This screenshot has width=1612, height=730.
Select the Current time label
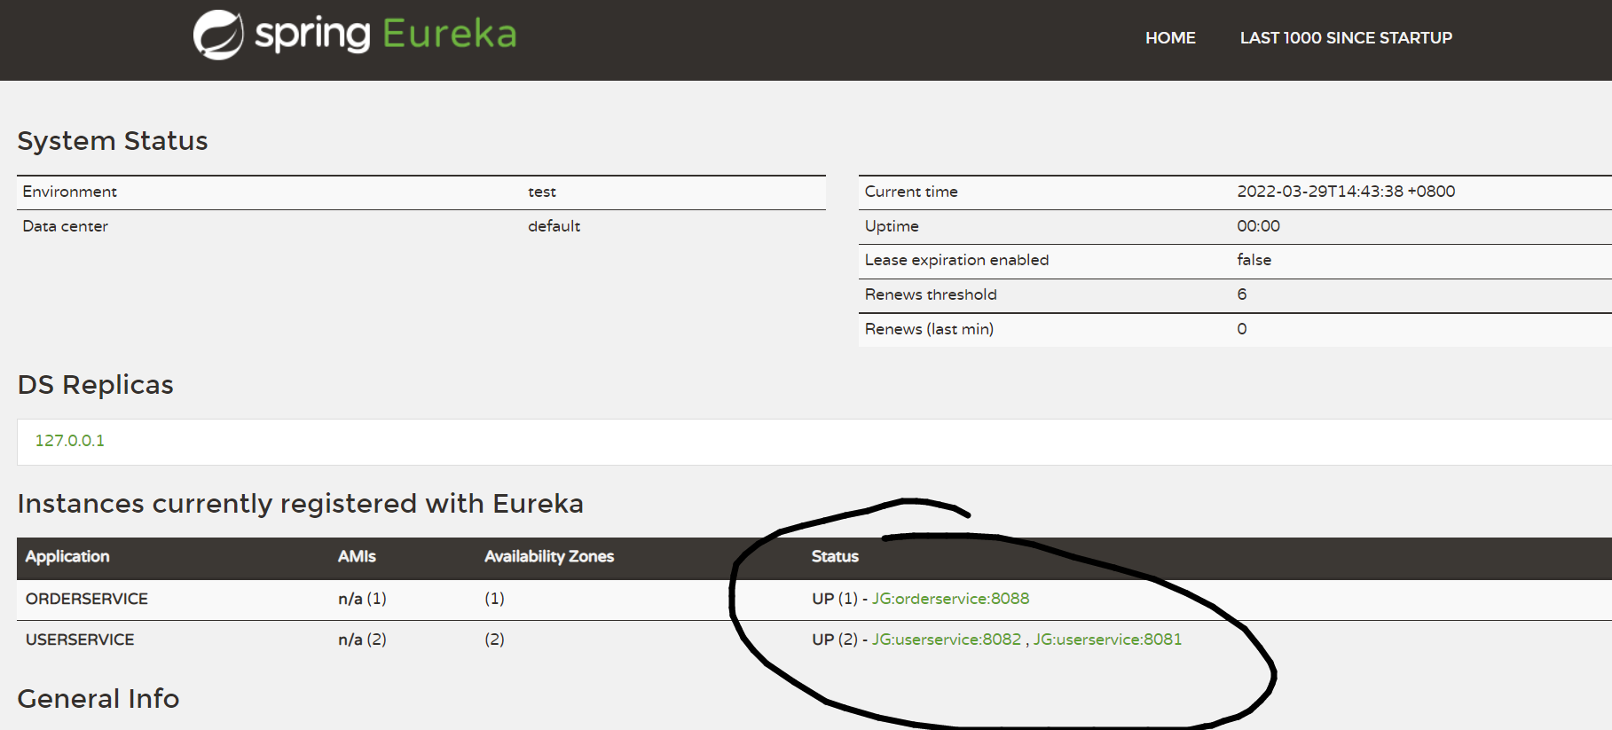pos(911,192)
